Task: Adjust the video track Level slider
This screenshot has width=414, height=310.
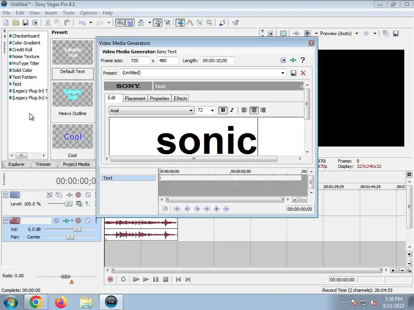Action: point(68,204)
